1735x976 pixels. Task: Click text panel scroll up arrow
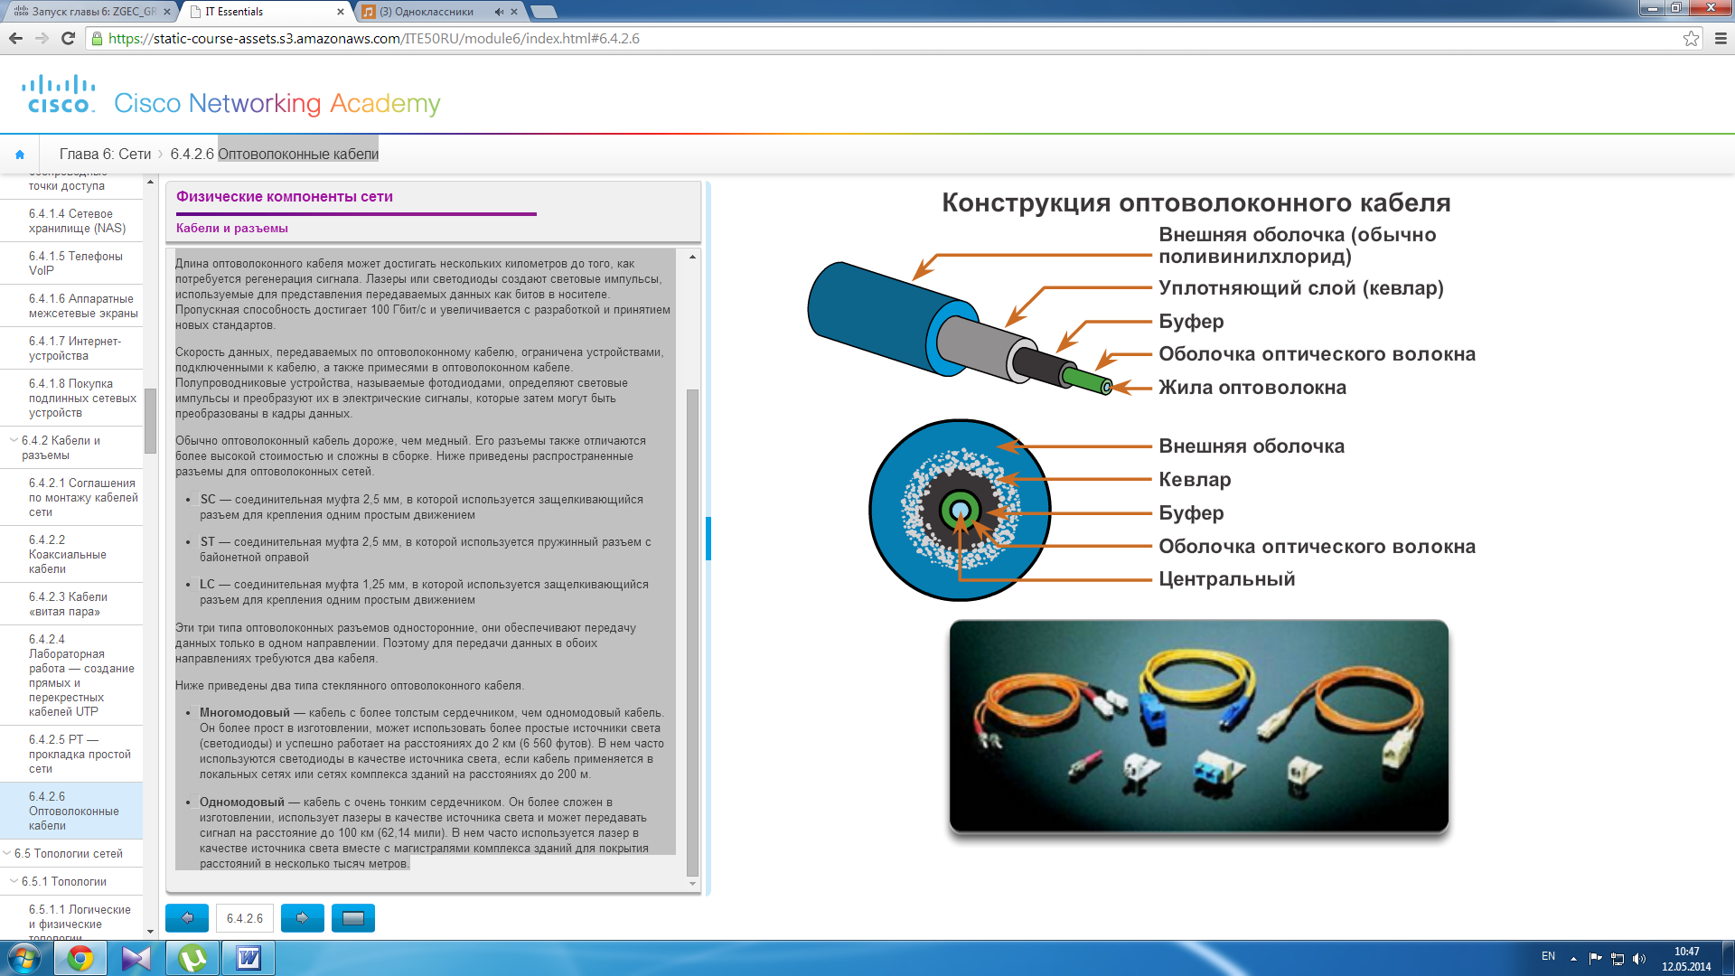(x=692, y=257)
